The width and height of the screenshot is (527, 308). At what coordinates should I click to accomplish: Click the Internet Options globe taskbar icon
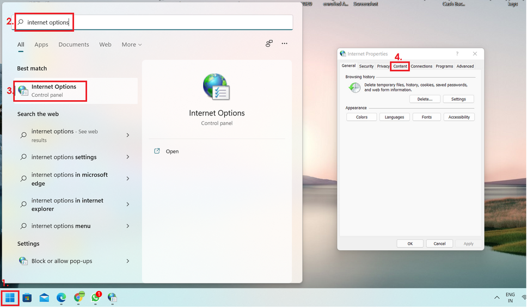coord(112,298)
